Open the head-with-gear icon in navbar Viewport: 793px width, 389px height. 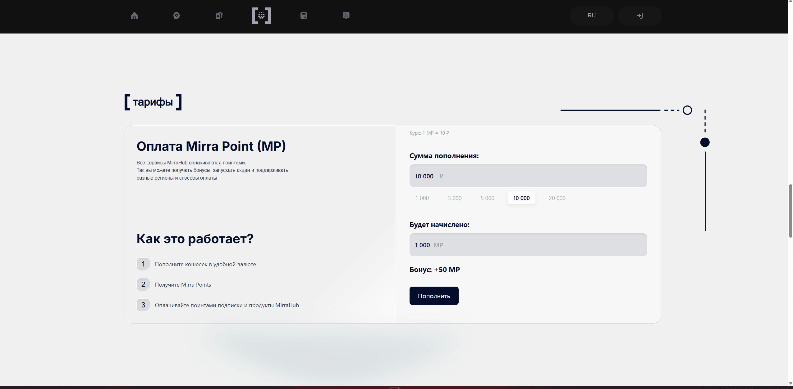(x=176, y=16)
